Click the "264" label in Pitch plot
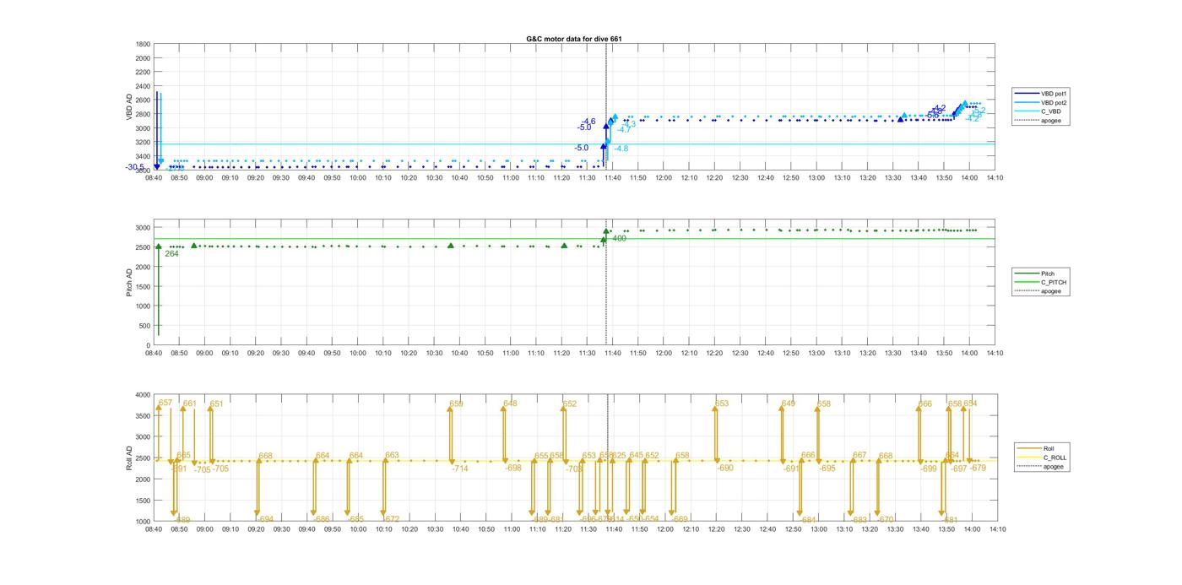1182x585 pixels. pyautogui.click(x=171, y=253)
